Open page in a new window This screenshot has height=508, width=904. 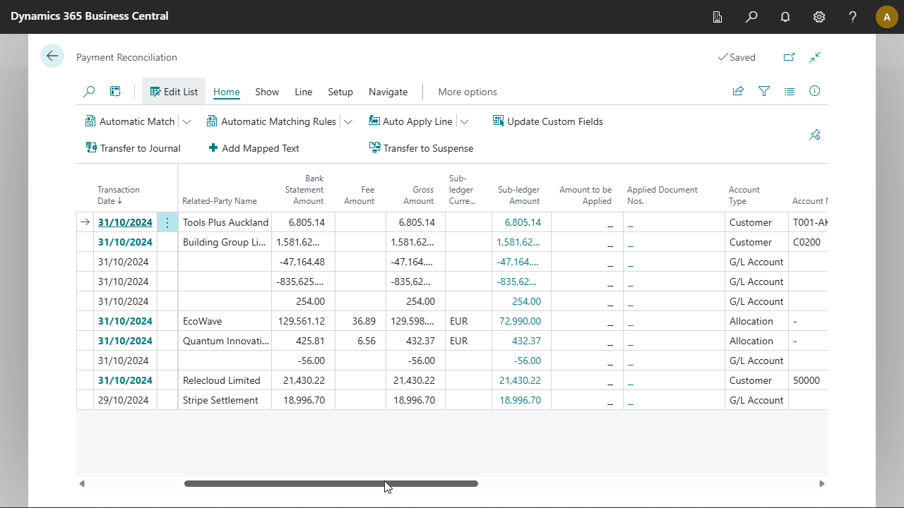[789, 57]
